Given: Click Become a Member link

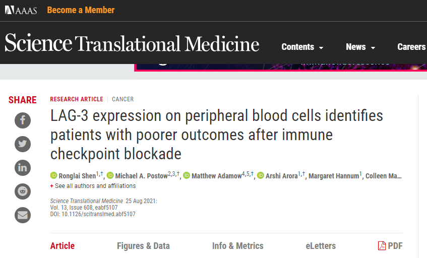Looking at the screenshot, I should pos(81,10).
